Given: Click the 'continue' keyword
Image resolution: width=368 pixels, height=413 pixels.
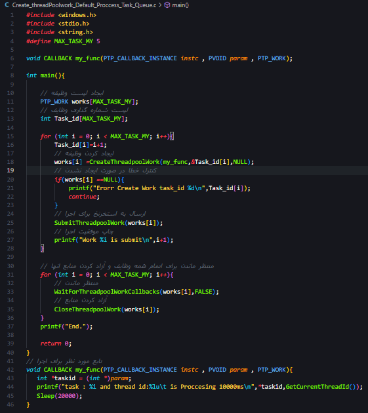Looking at the screenshot, I should click(x=83, y=197).
